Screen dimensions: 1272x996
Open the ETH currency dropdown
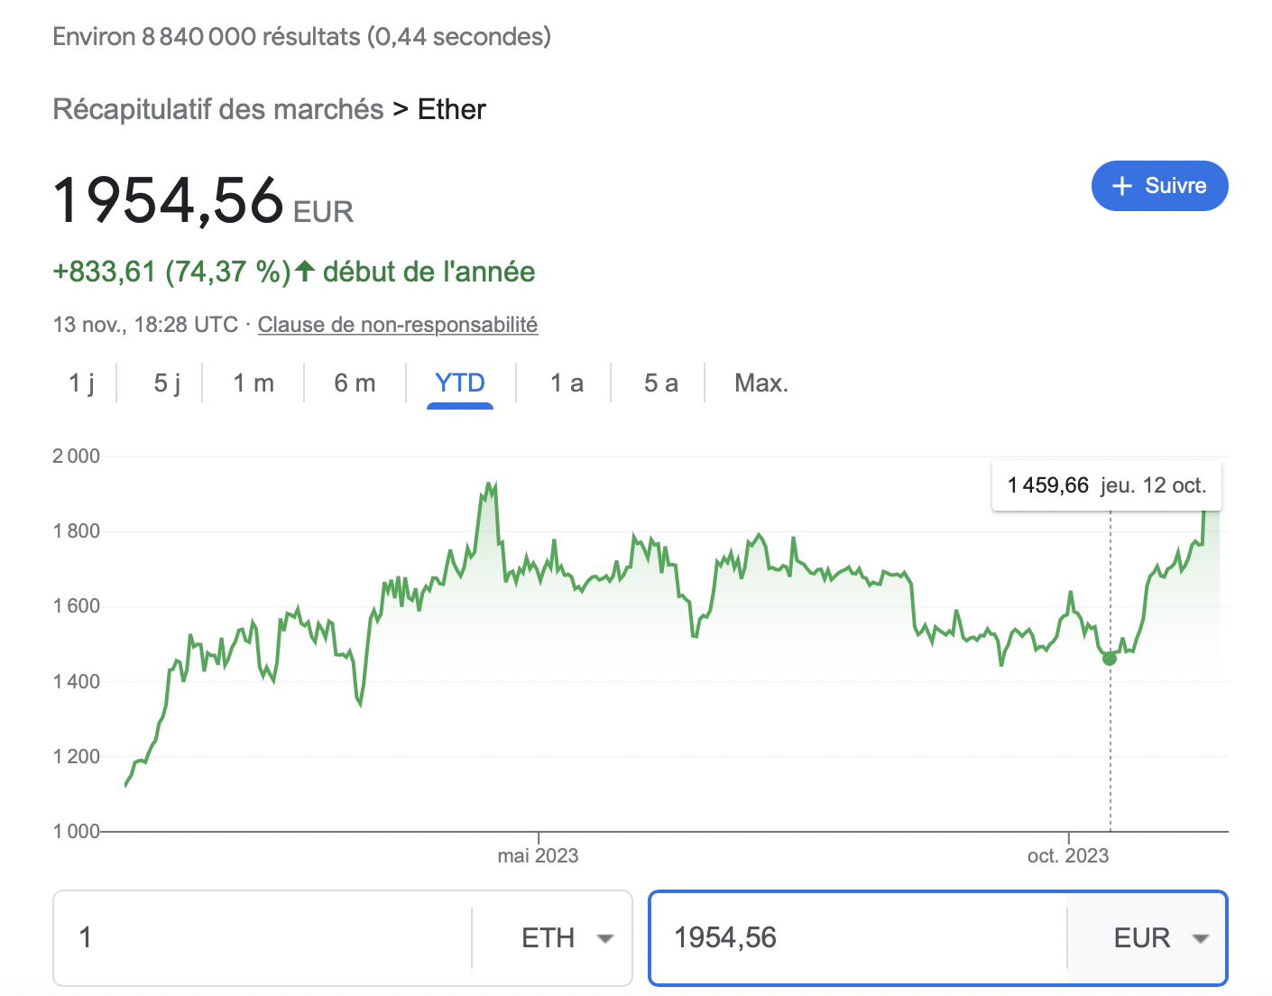[567, 938]
